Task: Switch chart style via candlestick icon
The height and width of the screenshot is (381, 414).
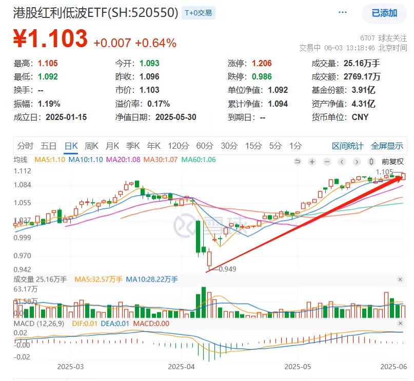Action: 371,162
